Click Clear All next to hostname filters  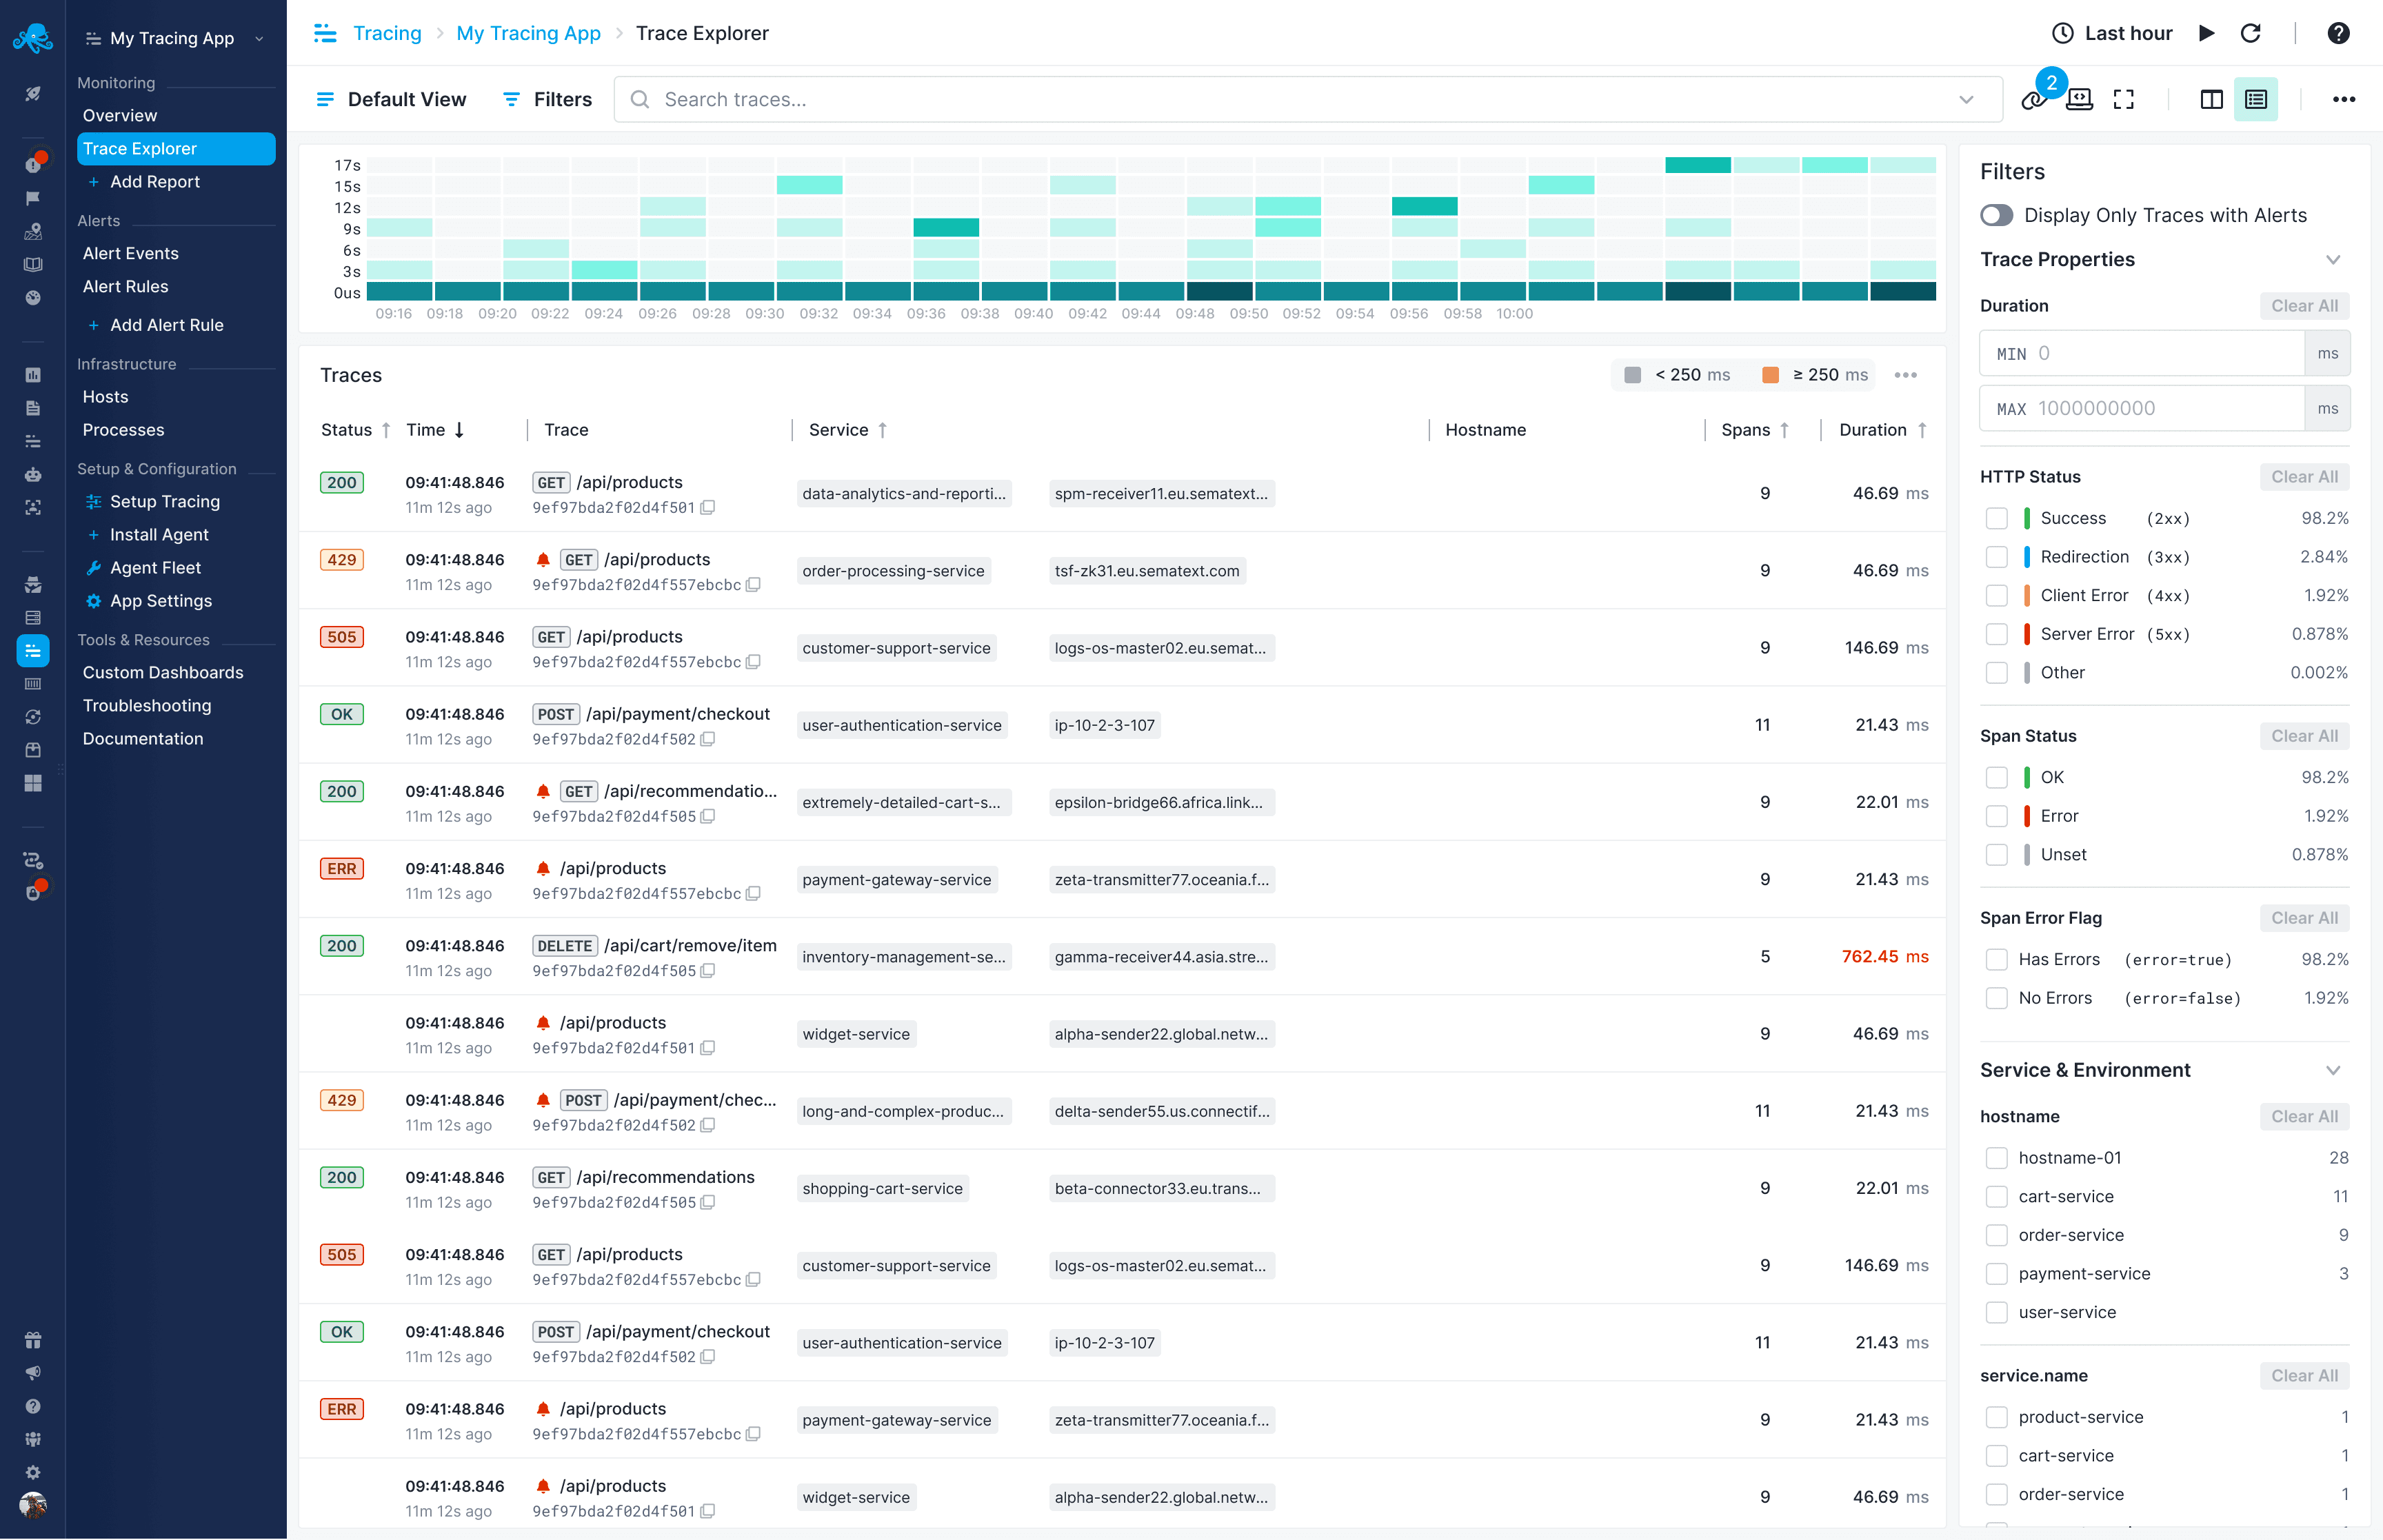coord(2304,1116)
